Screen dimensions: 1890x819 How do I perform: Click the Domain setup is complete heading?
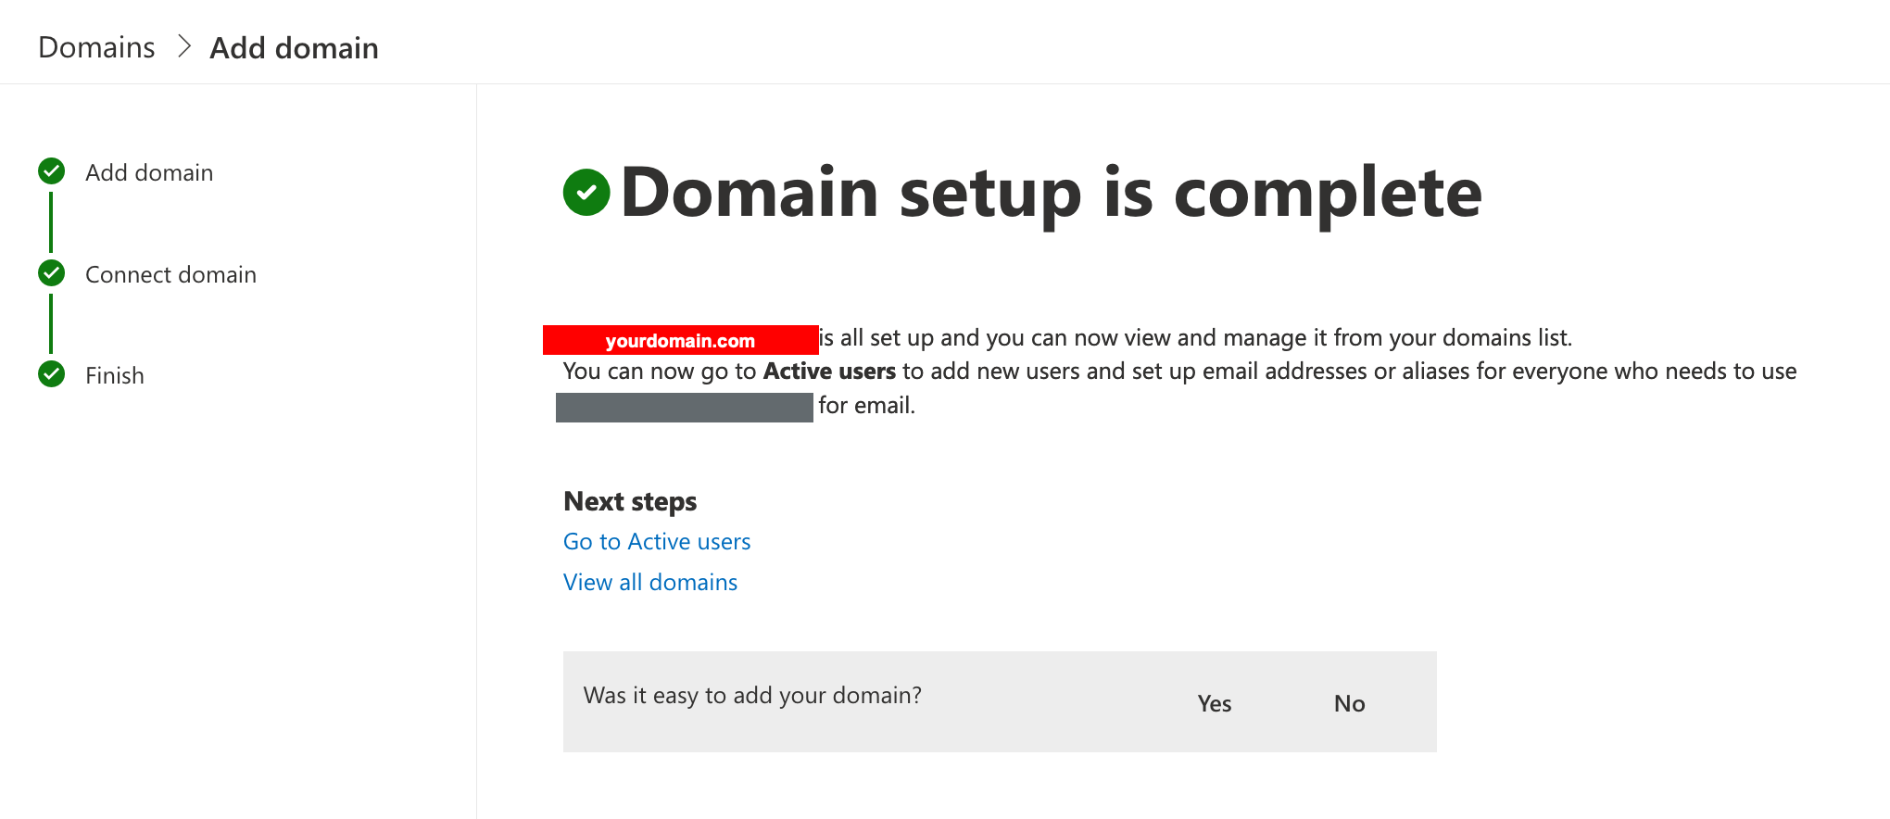click(x=1051, y=193)
